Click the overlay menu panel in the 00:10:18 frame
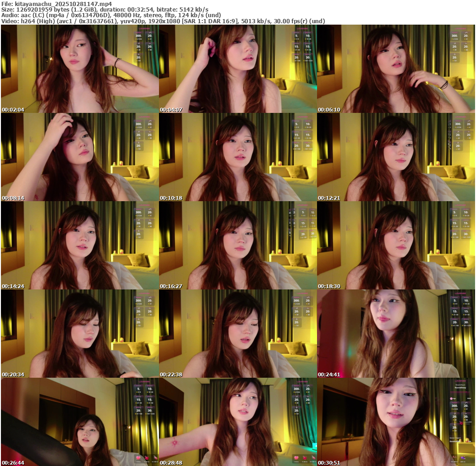The height and width of the screenshot is (466, 476). (x=302, y=135)
